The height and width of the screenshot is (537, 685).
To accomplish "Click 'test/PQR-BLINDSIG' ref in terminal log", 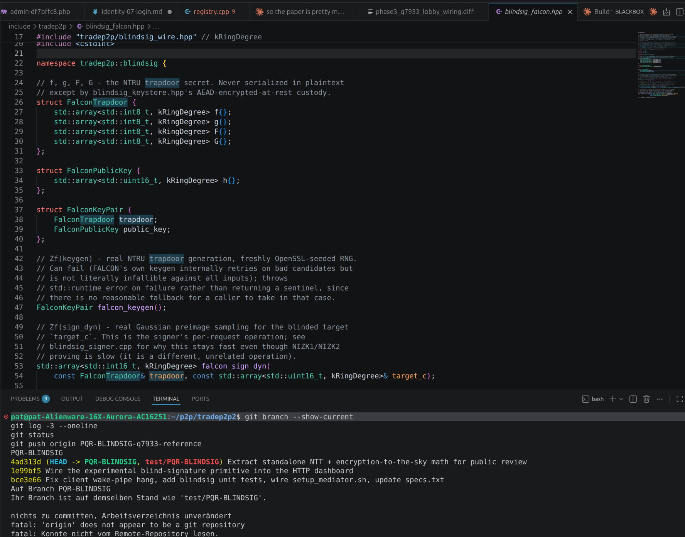I will coord(182,462).
